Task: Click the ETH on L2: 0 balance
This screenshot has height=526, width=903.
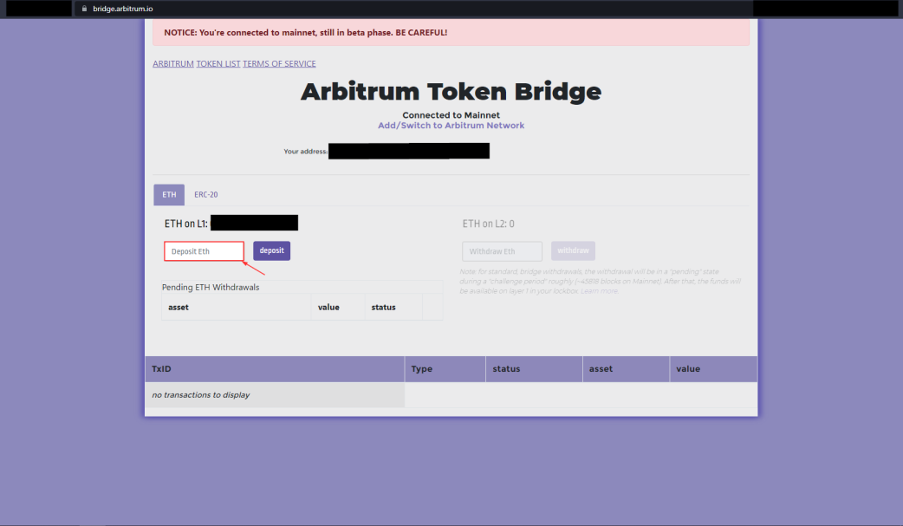Action: click(489, 224)
